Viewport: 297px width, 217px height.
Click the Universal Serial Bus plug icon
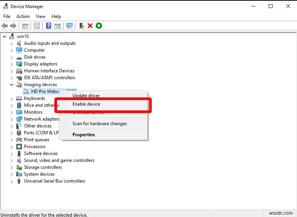click(x=19, y=181)
